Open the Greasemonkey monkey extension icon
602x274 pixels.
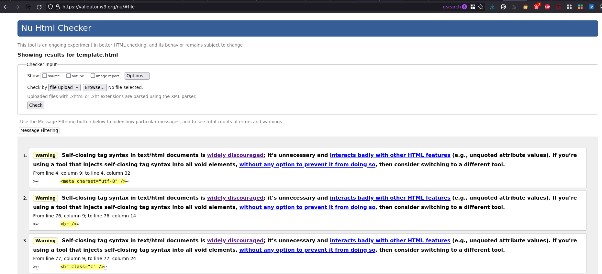click(x=525, y=7)
